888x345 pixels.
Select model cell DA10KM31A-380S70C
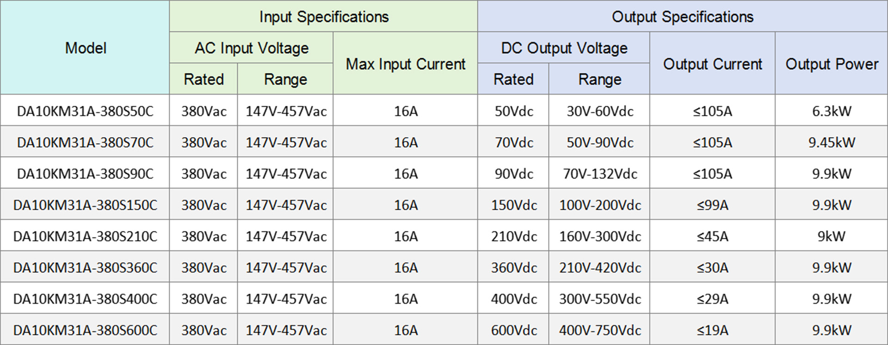click(x=85, y=143)
